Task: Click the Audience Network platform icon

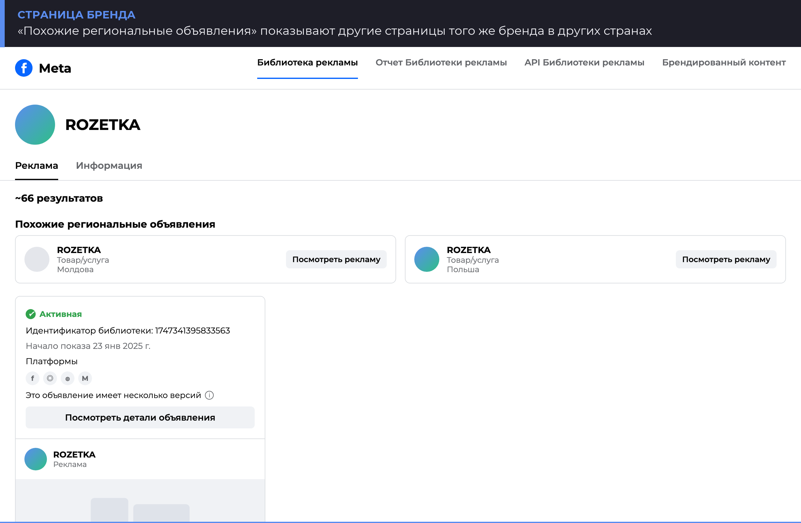Action: [x=68, y=378]
